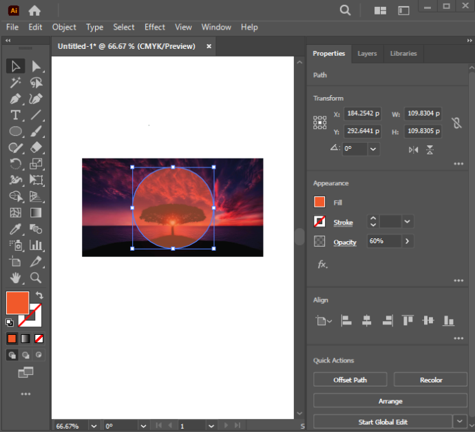Select the Curvature tool
The height and width of the screenshot is (432, 475).
click(36, 99)
